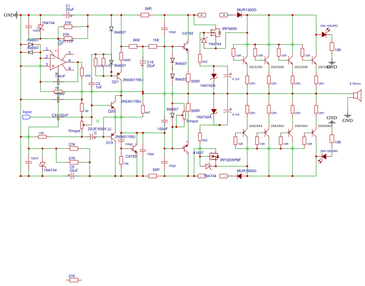This screenshot has height=286, width=365.
Task: Select the 56R resistor on negative rail
Action: (153, 176)
